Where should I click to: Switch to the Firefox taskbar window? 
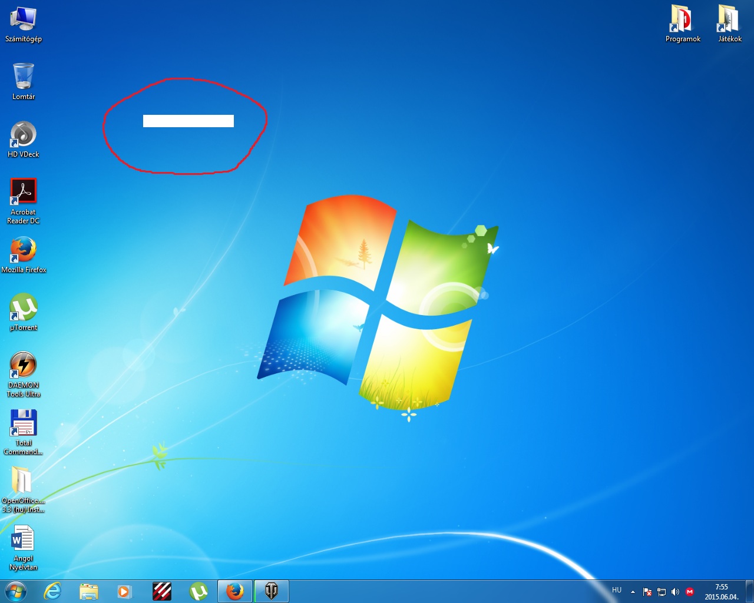235,591
